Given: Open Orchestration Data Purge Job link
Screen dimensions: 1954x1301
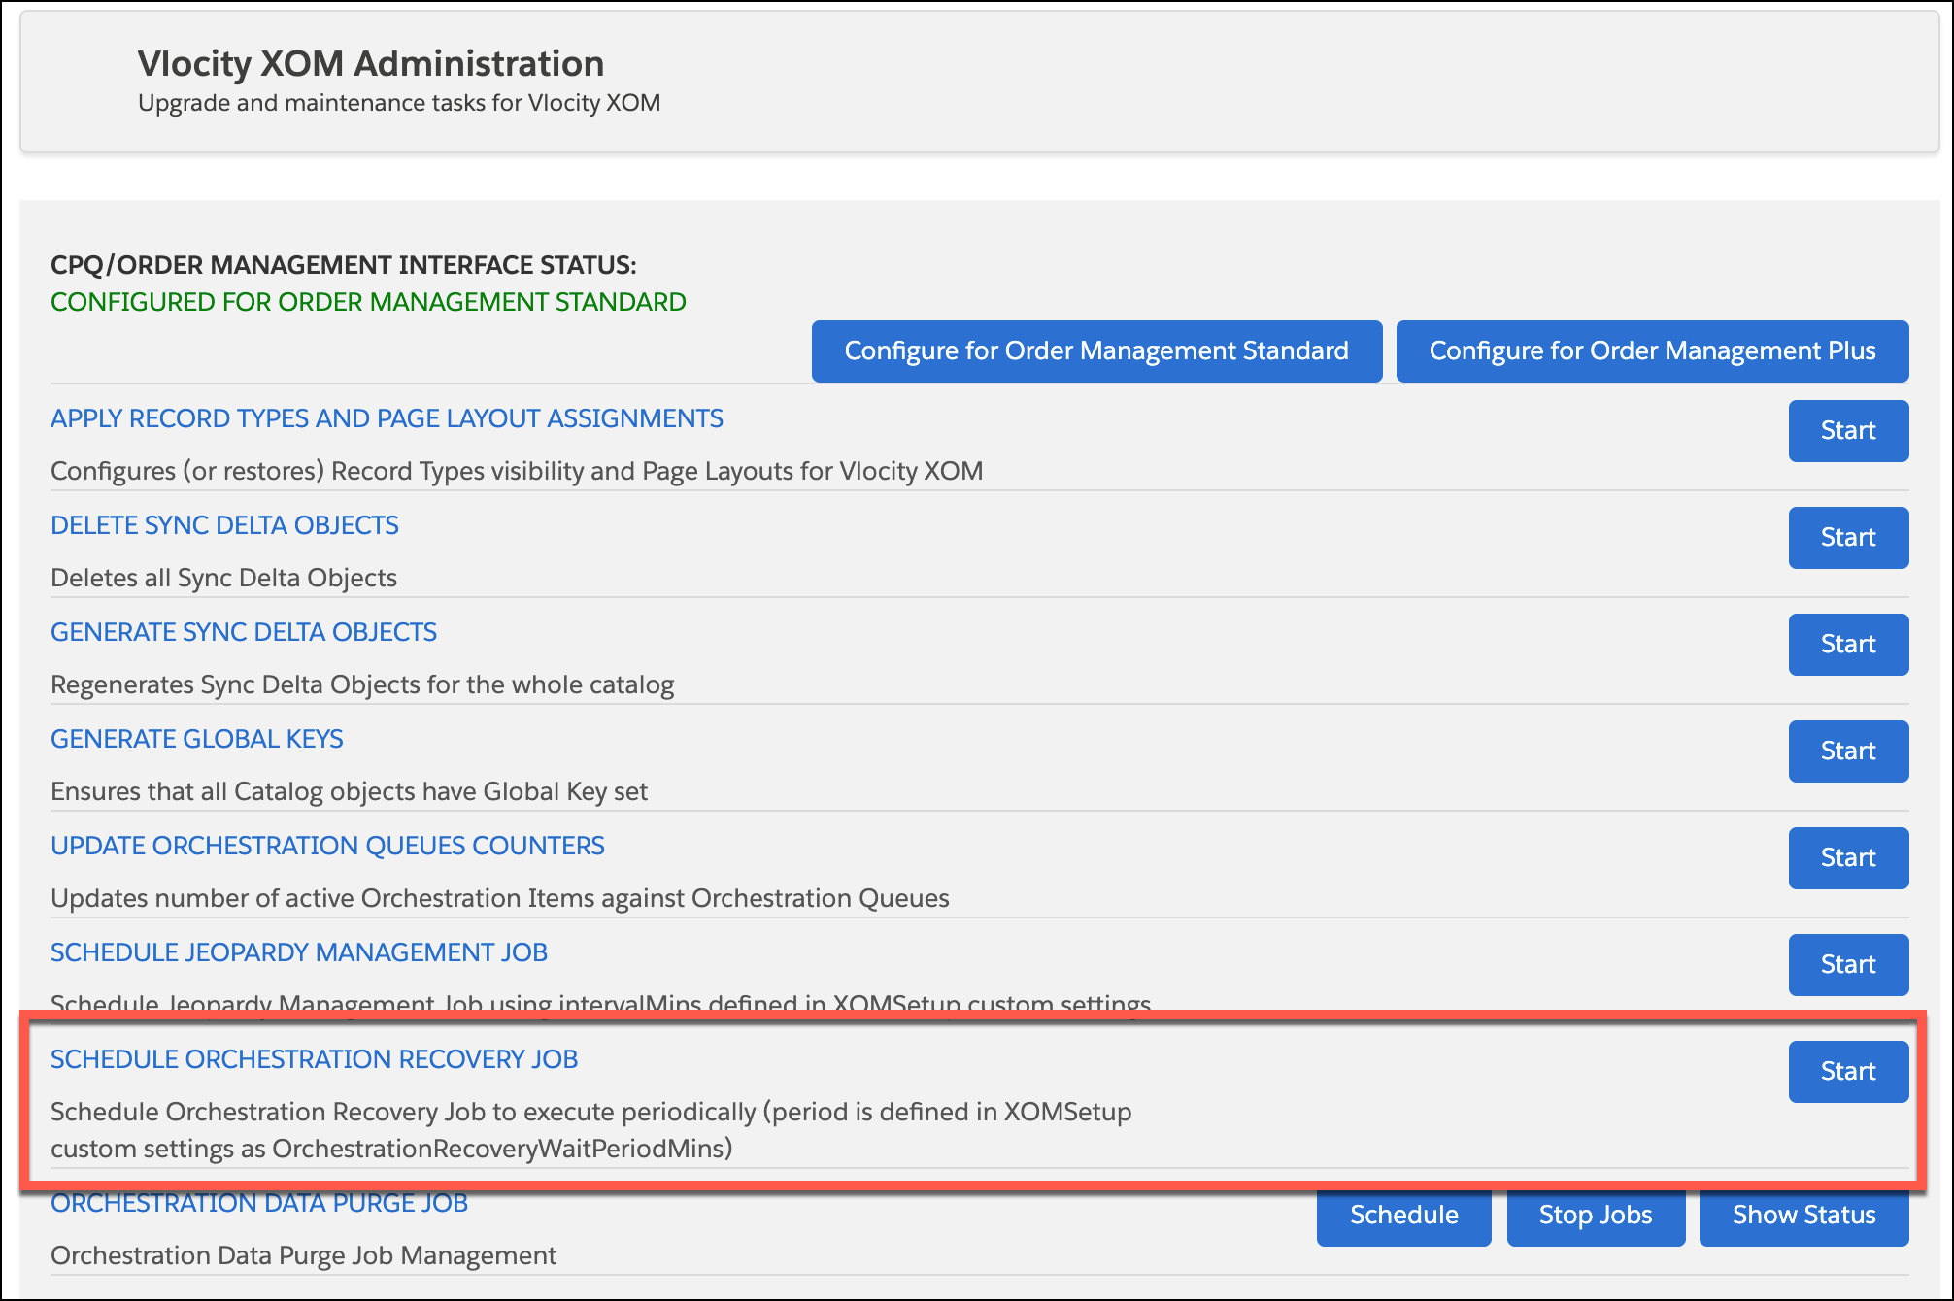Looking at the screenshot, I should pyautogui.click(x=259, y=1204).
